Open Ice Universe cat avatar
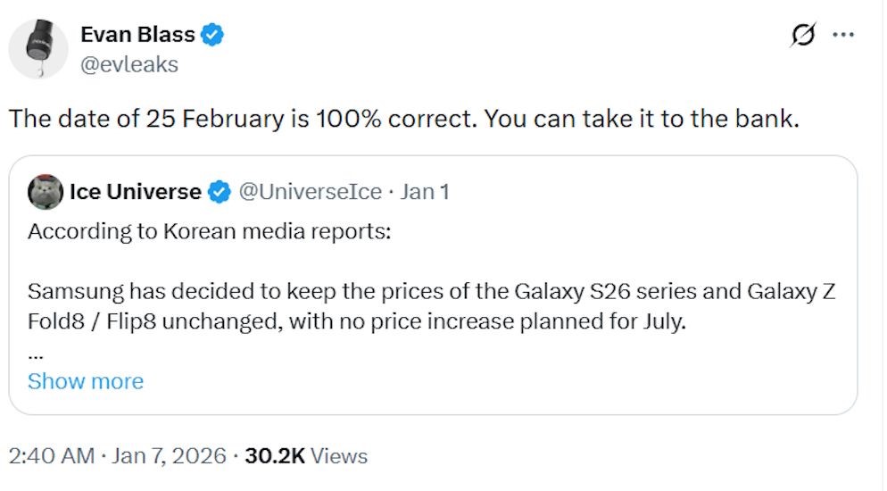The width and height of the screenshot is (887, 491). (45, 192)
